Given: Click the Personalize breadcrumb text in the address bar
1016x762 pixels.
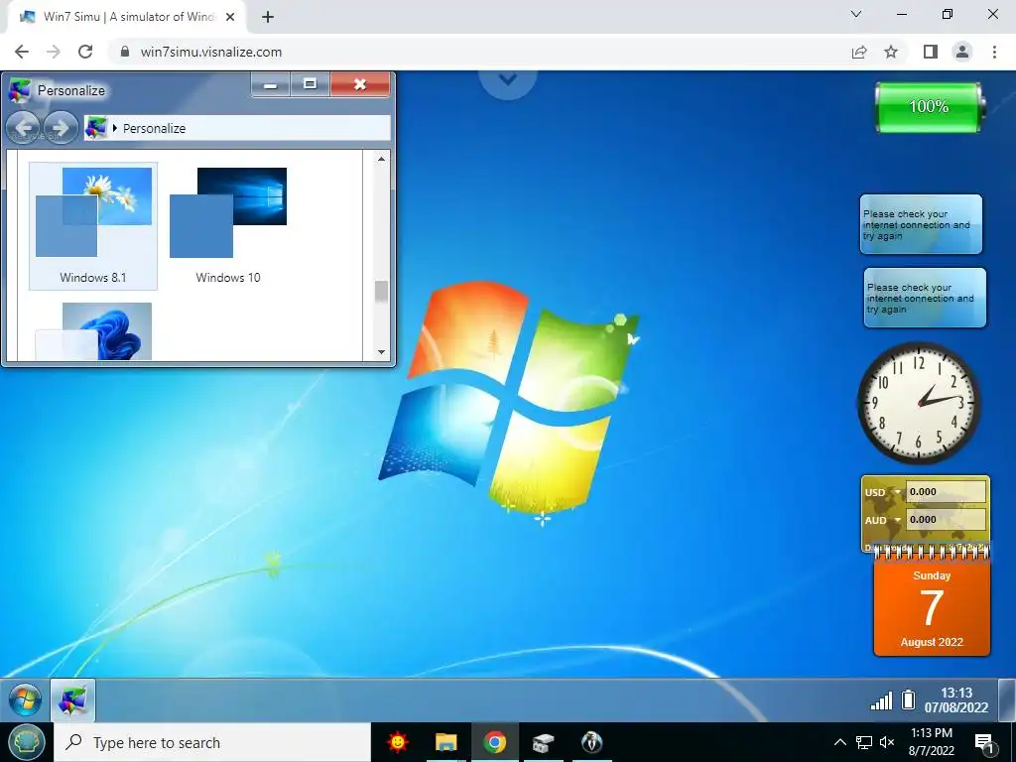Looking at the screenshot, I should tap(154, 128).
